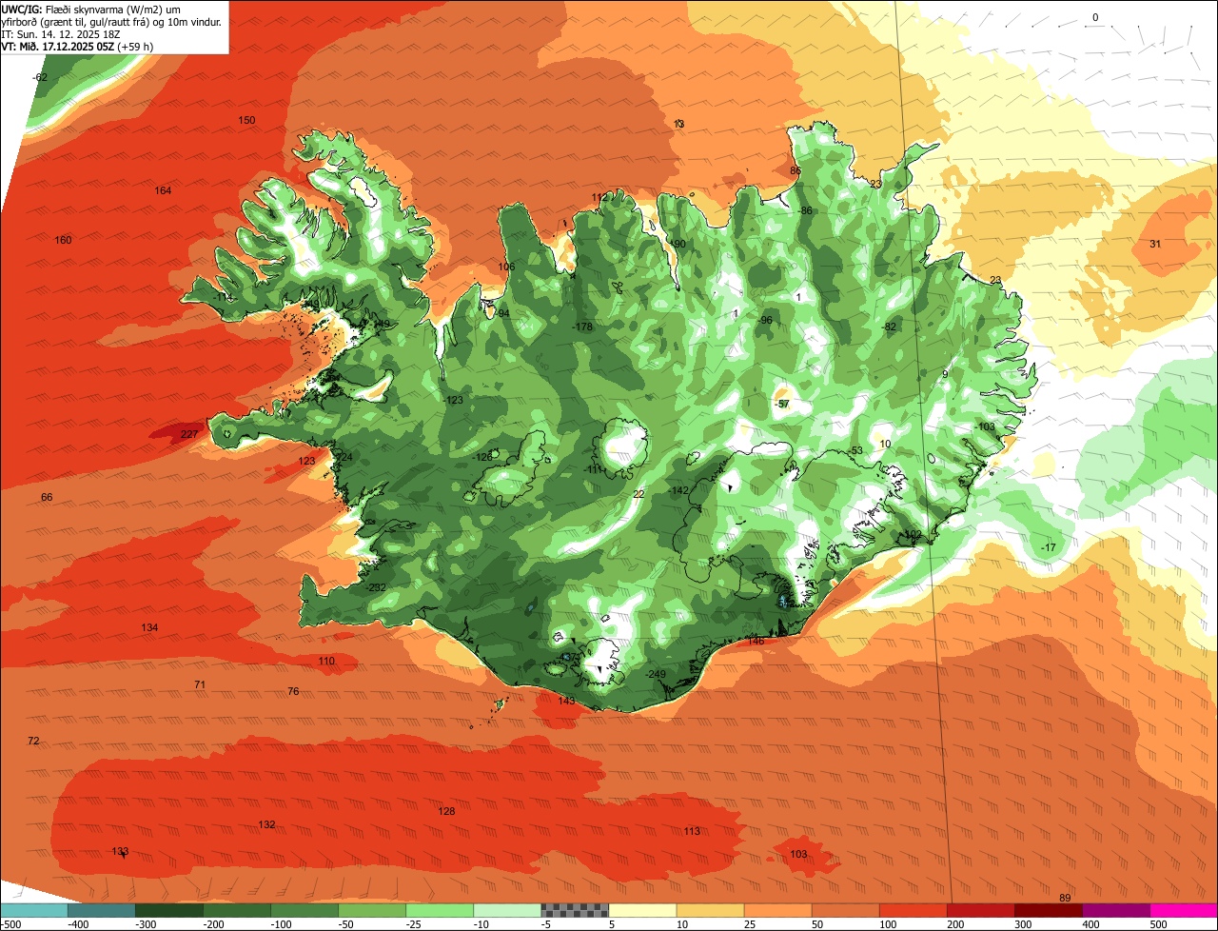Click the title line "UWC/IG: Flæði skynvarma (W/m2) um"

tap(91, 9)
